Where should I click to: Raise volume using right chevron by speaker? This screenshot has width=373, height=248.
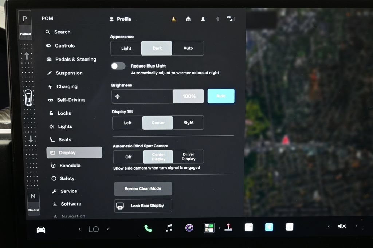(x=356, y=226)
